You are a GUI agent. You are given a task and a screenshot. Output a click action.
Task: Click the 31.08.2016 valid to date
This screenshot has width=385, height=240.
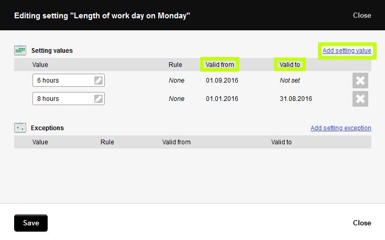click(295, 98)
